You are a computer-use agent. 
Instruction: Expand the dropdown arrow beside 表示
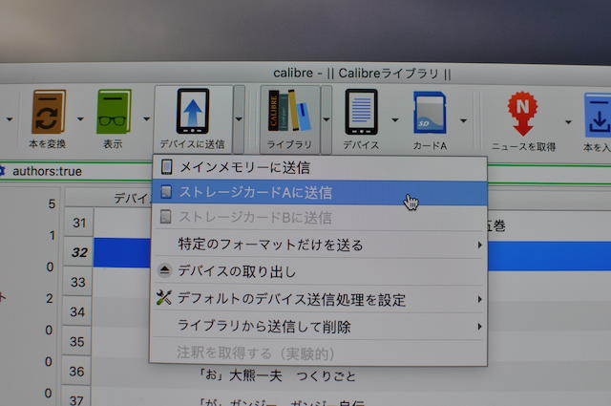146,118
